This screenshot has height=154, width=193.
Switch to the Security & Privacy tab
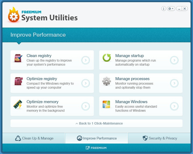tap(159, 138)
